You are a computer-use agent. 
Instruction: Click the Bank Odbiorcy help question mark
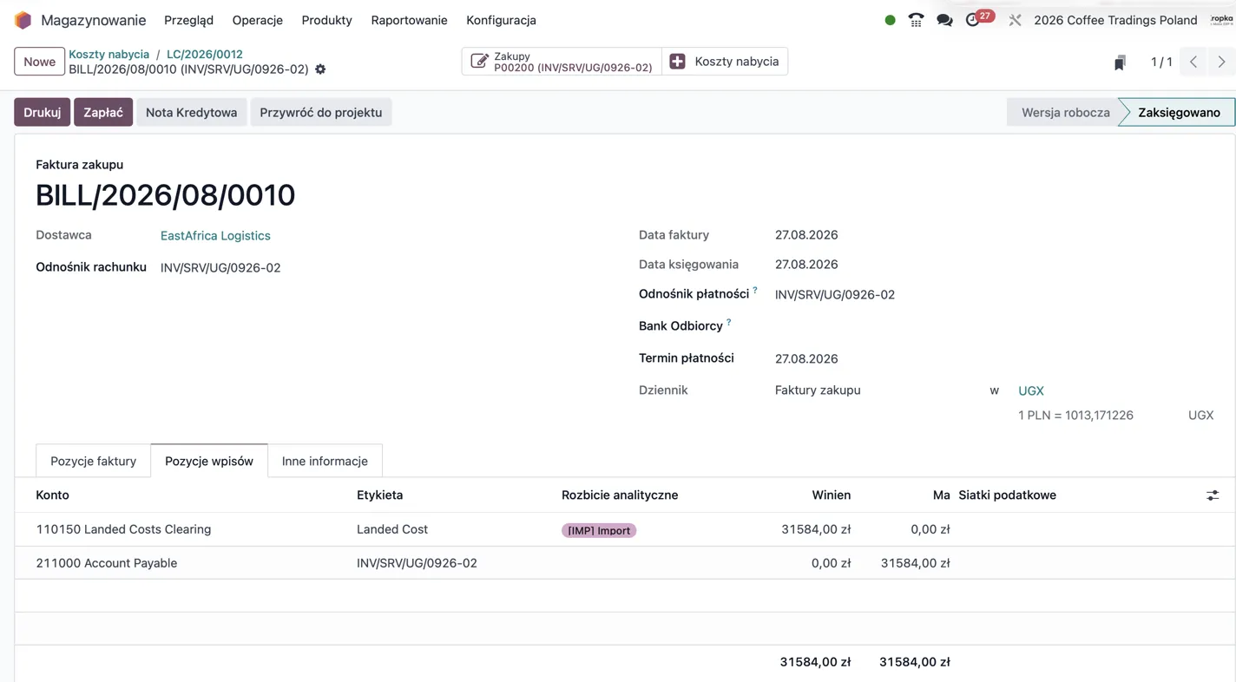[x=728, y=322]
